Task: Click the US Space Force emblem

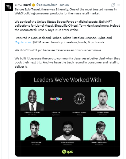Action: [x=79, y=99]
